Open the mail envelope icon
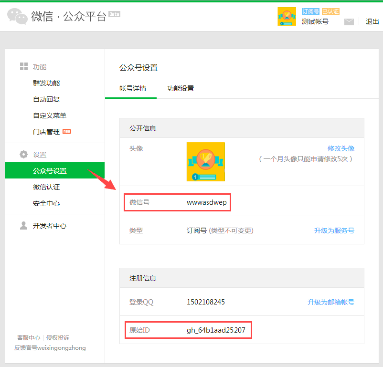The height and width of the screenshot is (367, 383). 349,21
